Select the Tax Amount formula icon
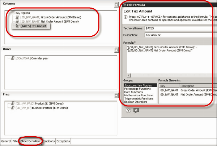217x146 pixels. click(17, 26)
